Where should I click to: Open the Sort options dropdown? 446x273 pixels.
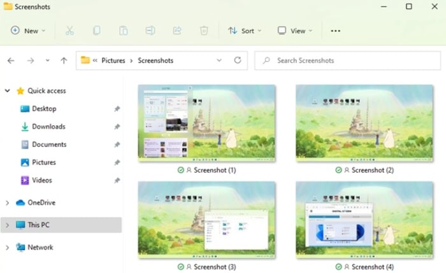click(x=245, y=31)
